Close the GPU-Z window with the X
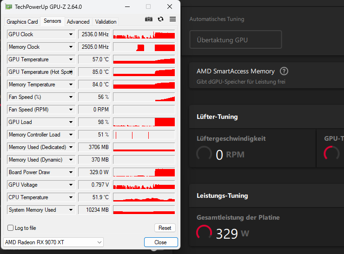Screen dimensions: 344x254 [170, 7]
